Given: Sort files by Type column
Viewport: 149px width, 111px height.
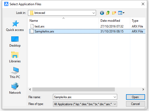Looking at the screenshot, I should [x=138, y=21].
